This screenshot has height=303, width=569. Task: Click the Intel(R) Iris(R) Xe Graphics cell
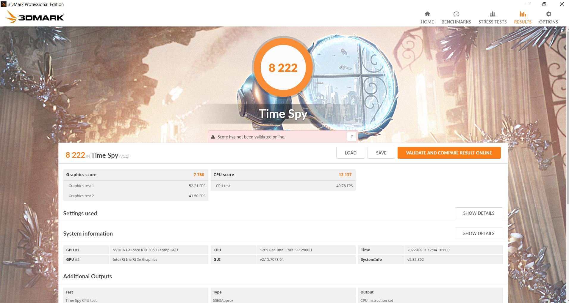(x=159, y=259)
